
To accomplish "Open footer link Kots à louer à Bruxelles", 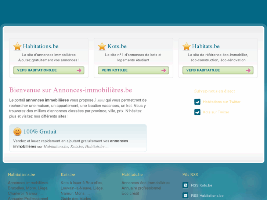I will 82,183.
